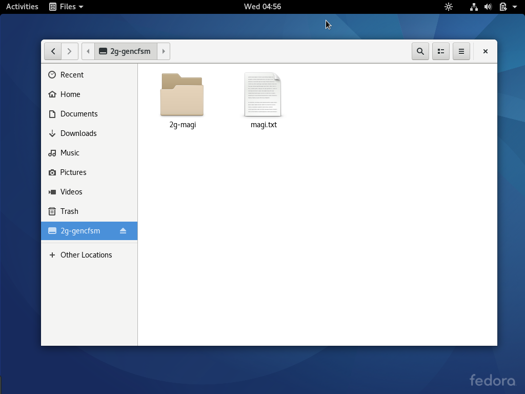525x394 pixels.
Task: Expand the system menu arrow
Action: click(x=515, y=7)
